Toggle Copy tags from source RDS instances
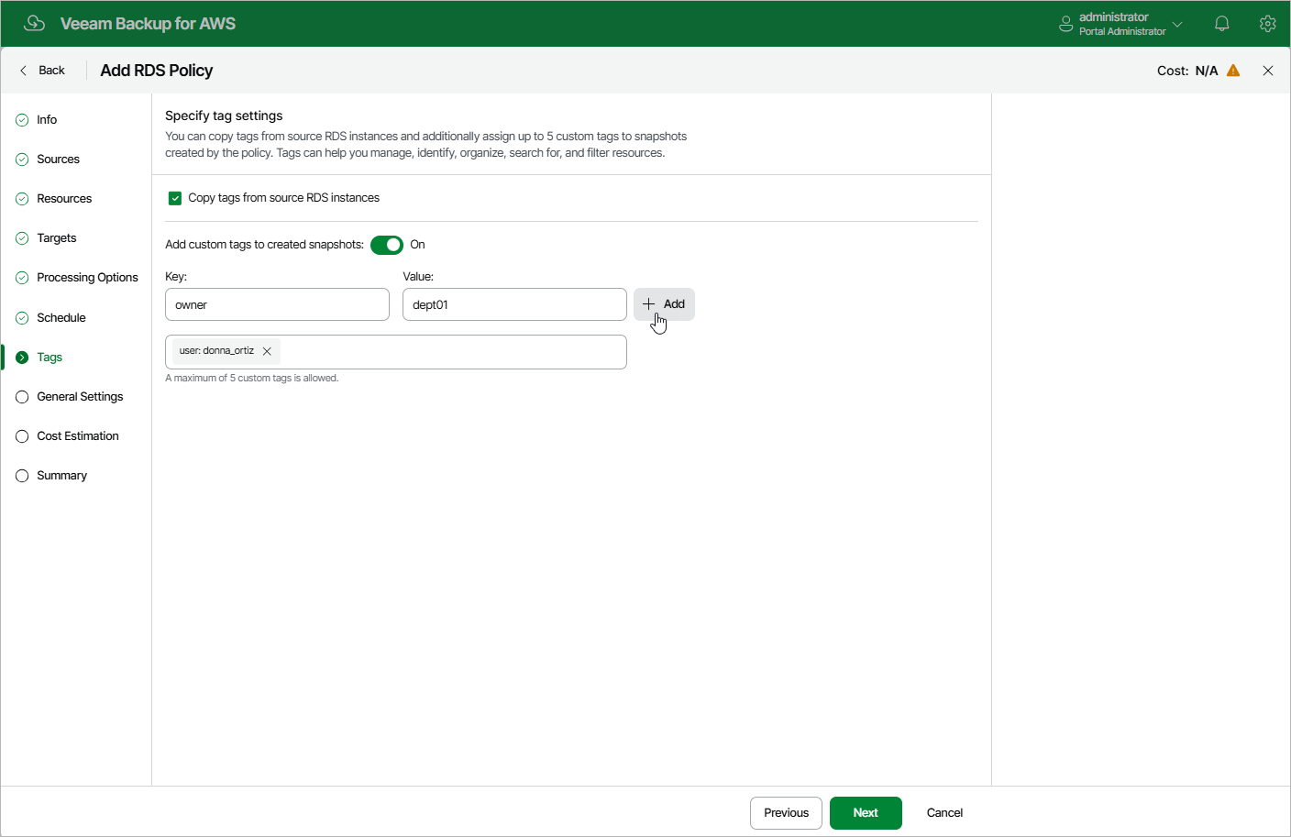 click(x=175, y=198)
